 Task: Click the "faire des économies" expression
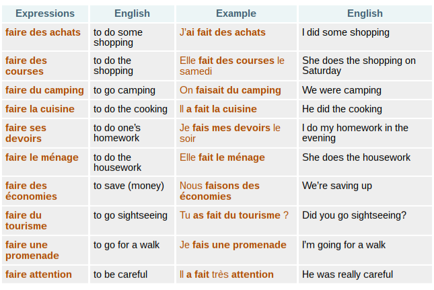(x=31, y=191)
